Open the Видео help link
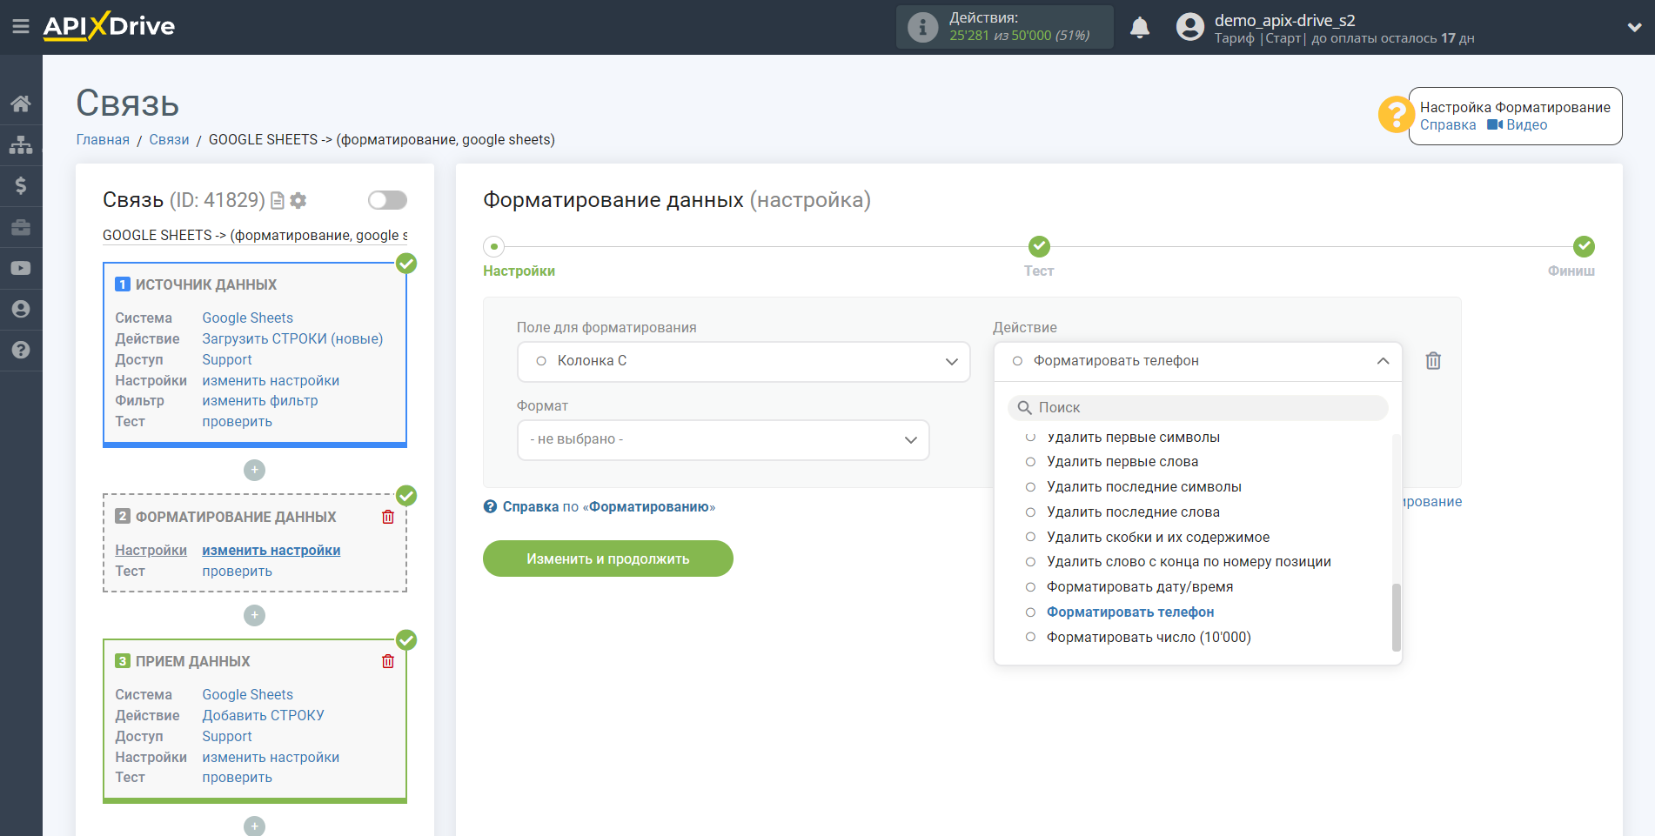The width and height of the screenshot is (1655, 836). pos(1518,125)
